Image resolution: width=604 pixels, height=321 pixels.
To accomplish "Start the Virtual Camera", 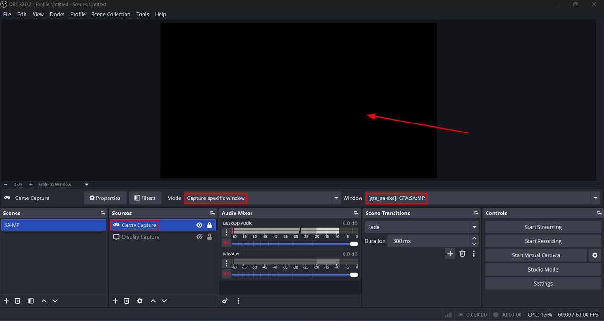I will (x=536, y=255).
